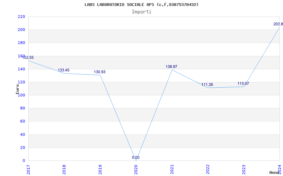283x176 pixels.
Task: Click the 200 y-axis tick label
Action: [21, 30]
